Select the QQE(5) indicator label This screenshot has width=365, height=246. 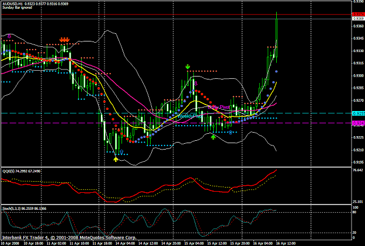pyautogui.click(x=21, y=171)
